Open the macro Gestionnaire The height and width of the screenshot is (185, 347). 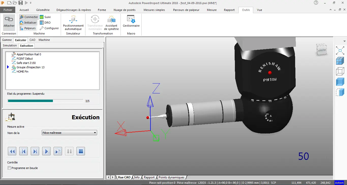pos(131,22)
